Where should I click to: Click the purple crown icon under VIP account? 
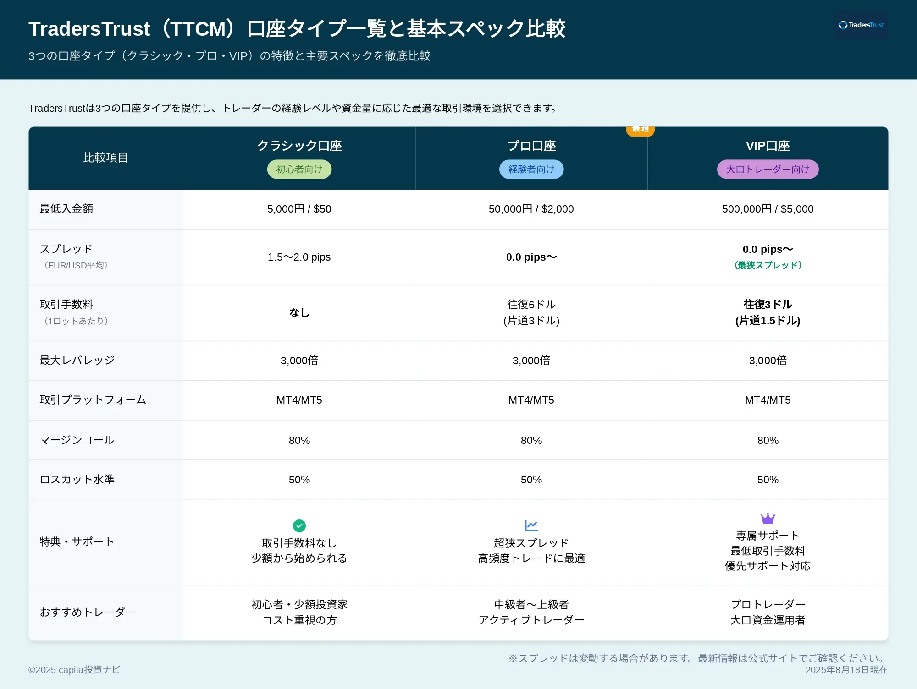(768, 518)
